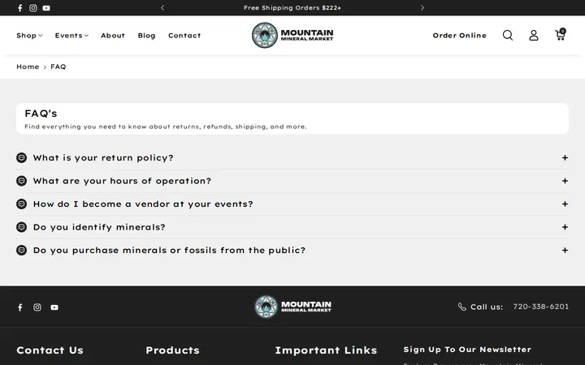Click 'What is your return policy?' text
Image resolution: width=585 pixels, height=365 pixels.
coord(103,157)
